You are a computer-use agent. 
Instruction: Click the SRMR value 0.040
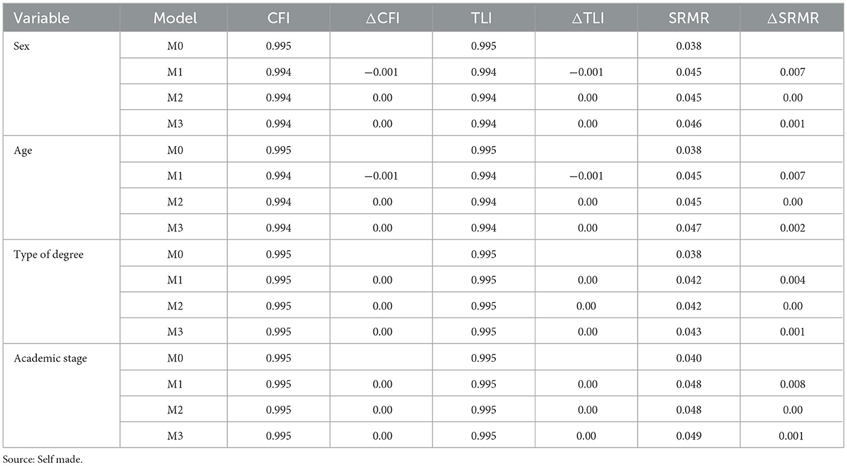click(x=689, y=359)
